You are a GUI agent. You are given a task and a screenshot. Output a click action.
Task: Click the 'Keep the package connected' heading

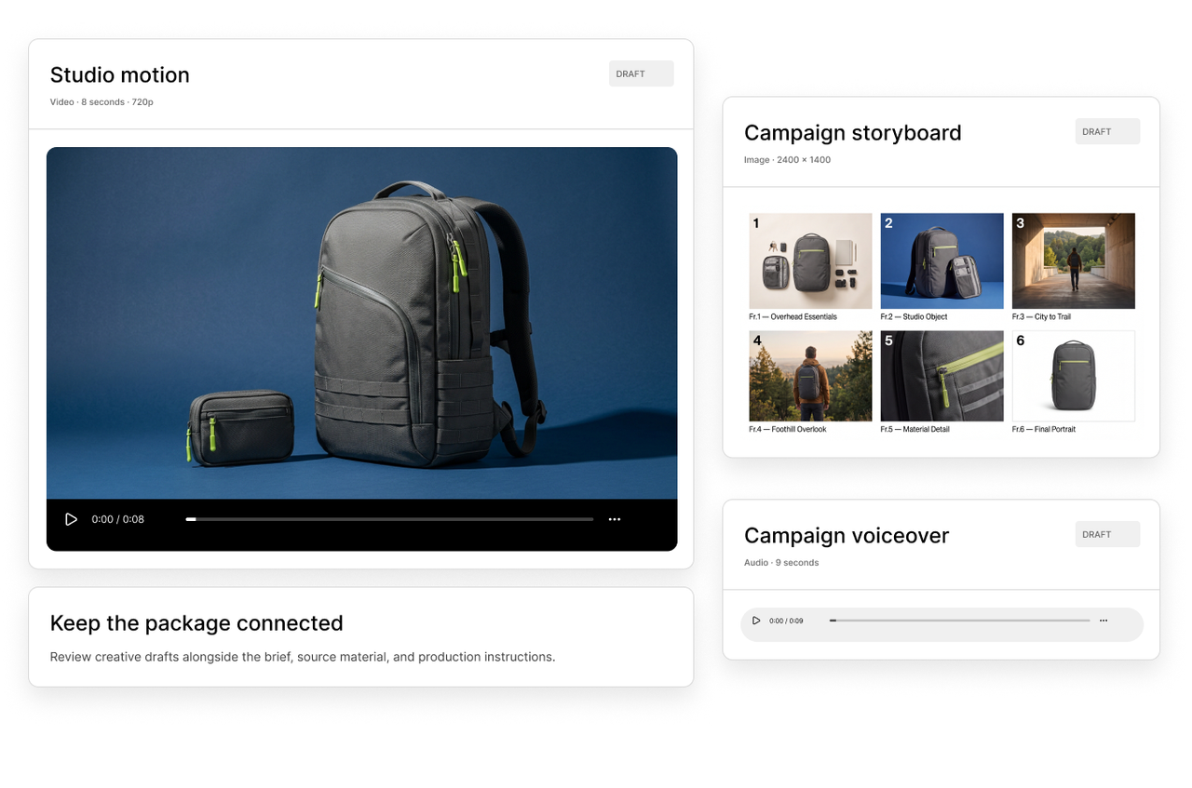click(x=196, y=623)
